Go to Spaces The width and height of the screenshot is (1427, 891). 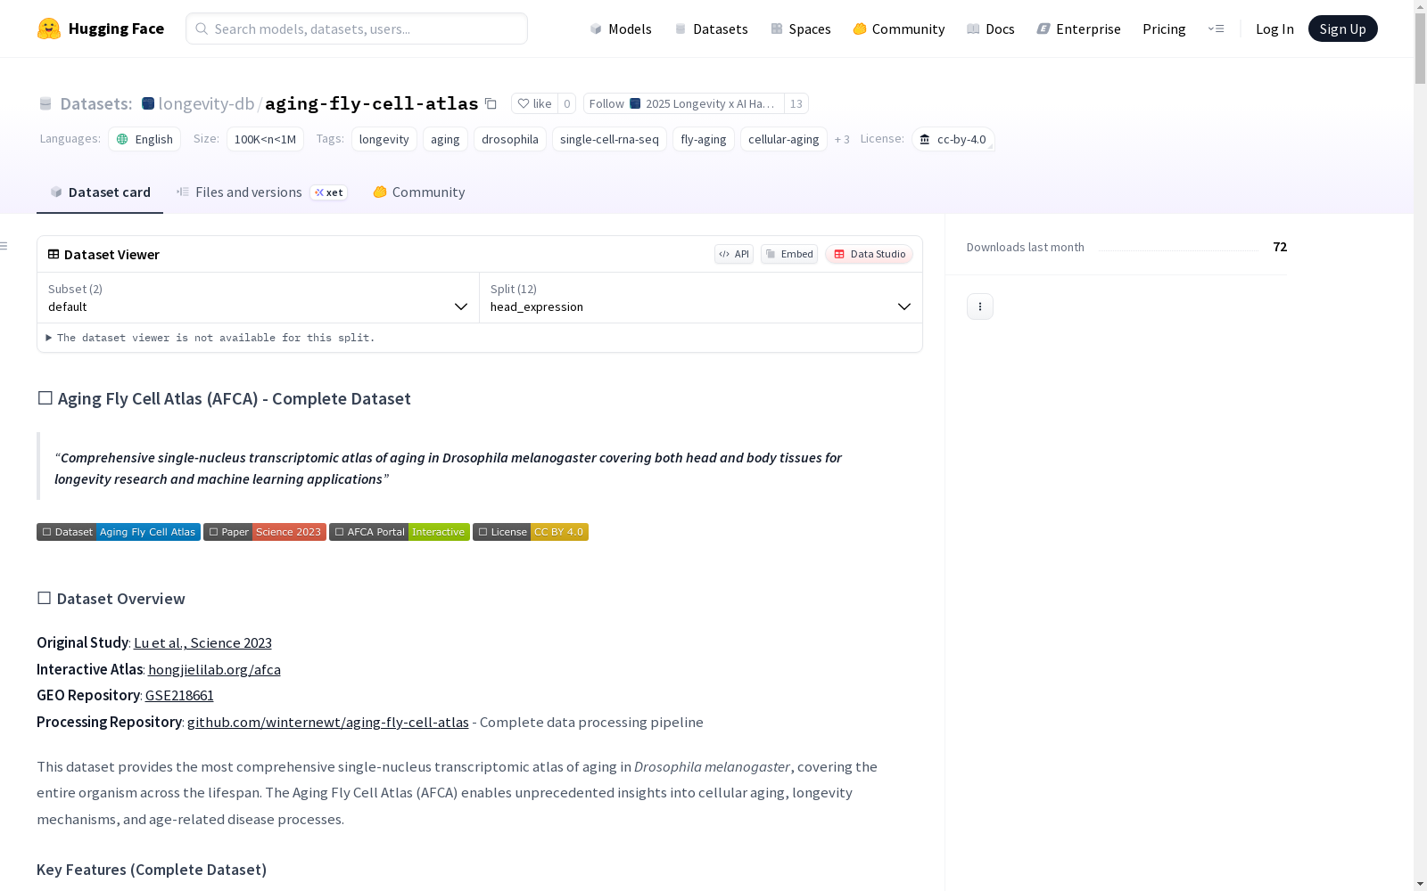(x=801, y=29)
